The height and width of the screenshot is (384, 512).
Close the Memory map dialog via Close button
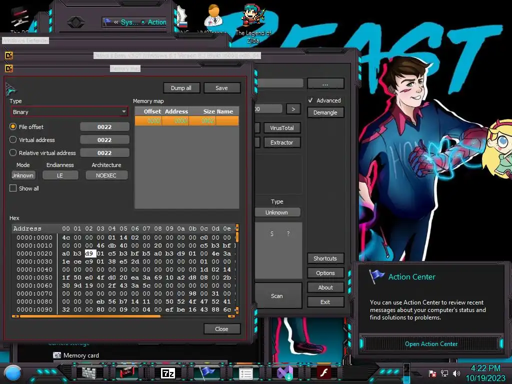[x=221, y=329]
